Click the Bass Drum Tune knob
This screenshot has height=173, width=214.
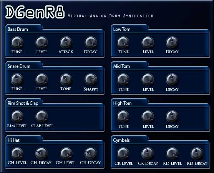click(x=17, y=42)
